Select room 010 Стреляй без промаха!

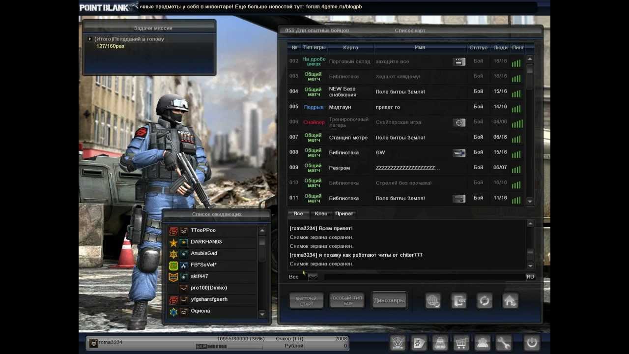(x=406, y=183)
